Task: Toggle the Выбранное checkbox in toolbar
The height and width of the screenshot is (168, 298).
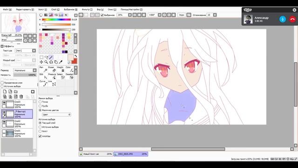Action: (x=102, y=15)
